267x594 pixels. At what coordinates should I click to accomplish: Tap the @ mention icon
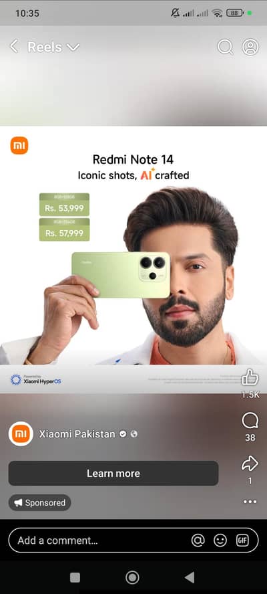[198, 540]
